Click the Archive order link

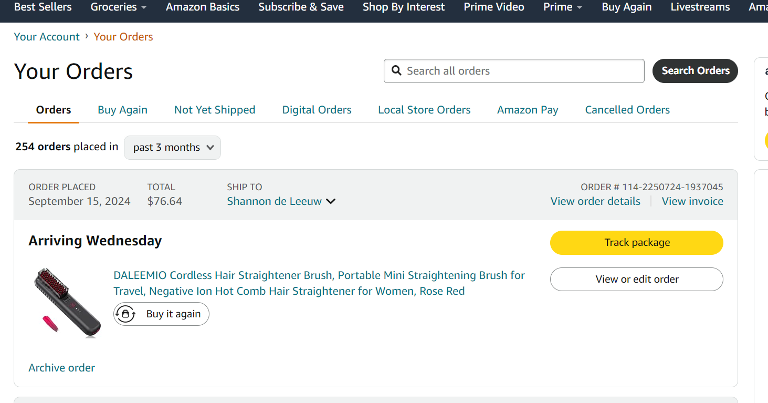(62, 368)
